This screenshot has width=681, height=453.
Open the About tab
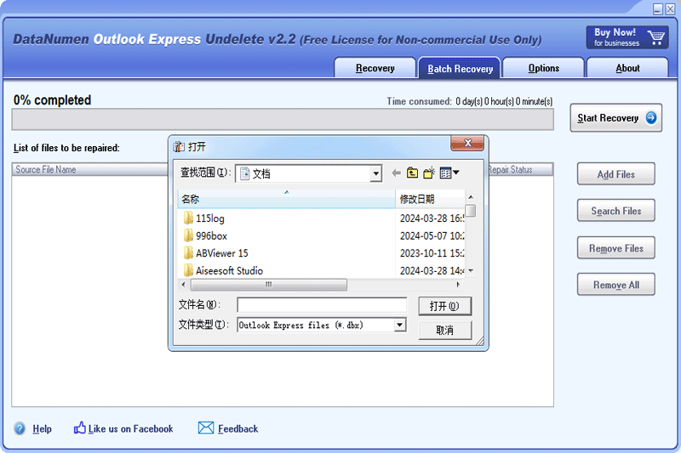click(x=627, y=68)
